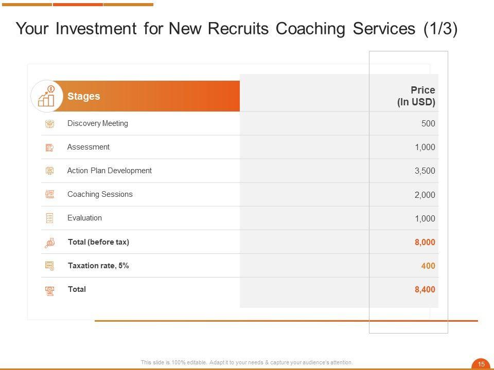Click the Coaching Sessions price 2,000
Image resolution: width=494 pixels, height=370 pixels.
[x=425, y=195]
